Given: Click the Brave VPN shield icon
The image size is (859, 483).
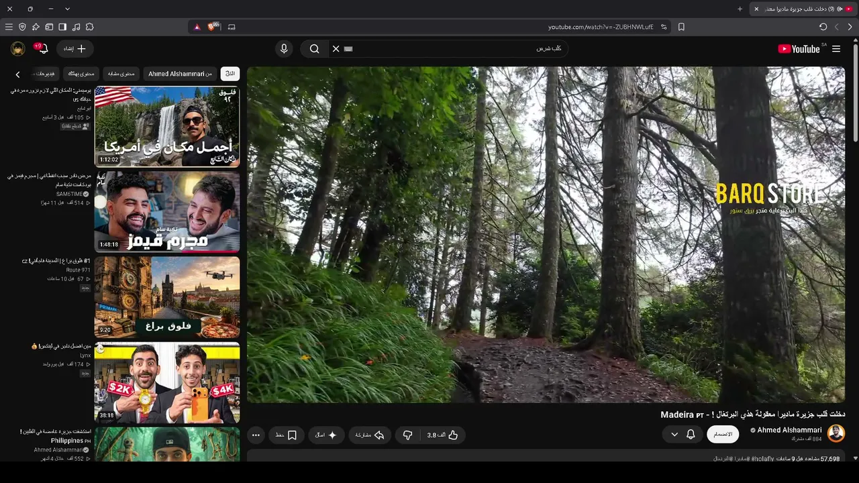Looking at the screenshot, I should pos(22,27).
